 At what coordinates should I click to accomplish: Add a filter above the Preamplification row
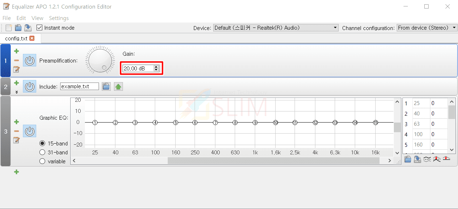[x=16, y=51]
